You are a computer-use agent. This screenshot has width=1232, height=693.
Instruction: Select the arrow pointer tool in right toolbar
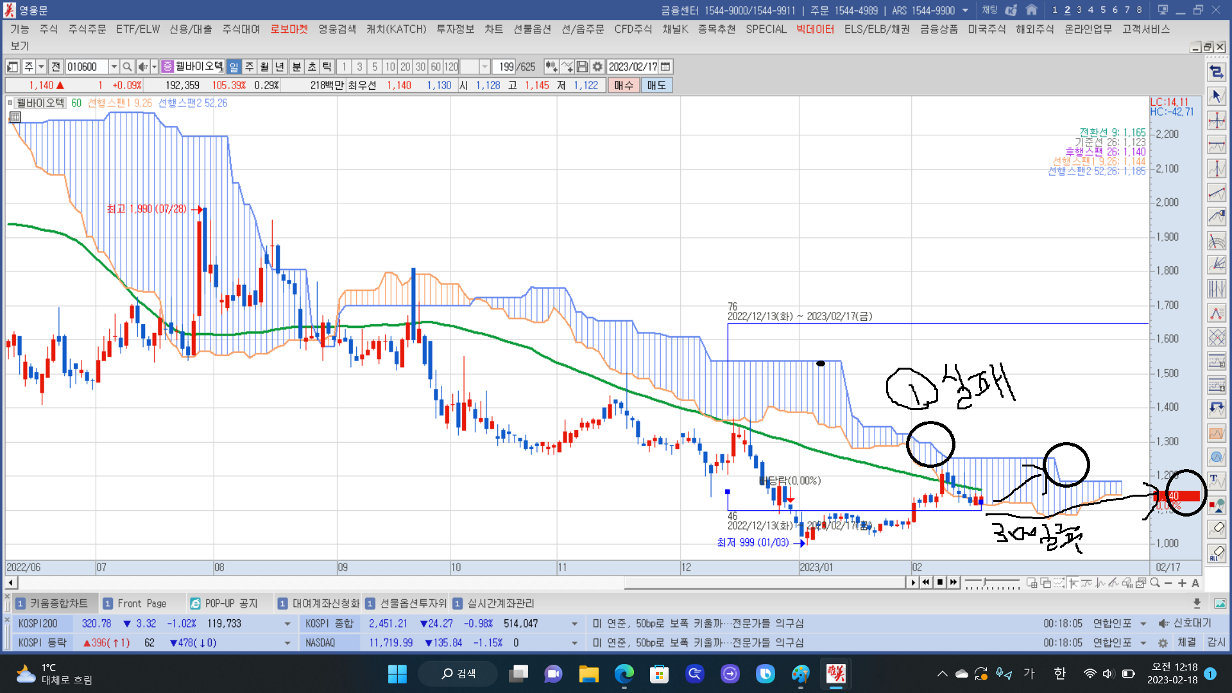pyautogui.click(x=1216, y=96)
